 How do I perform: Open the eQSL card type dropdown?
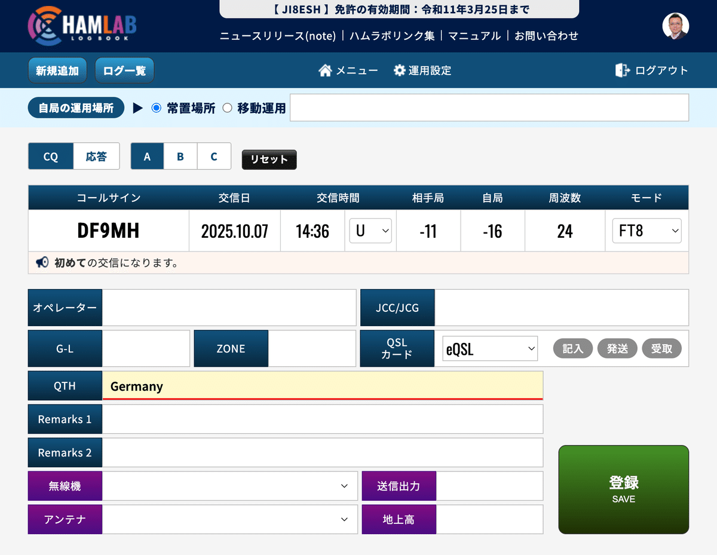(489, 348)
